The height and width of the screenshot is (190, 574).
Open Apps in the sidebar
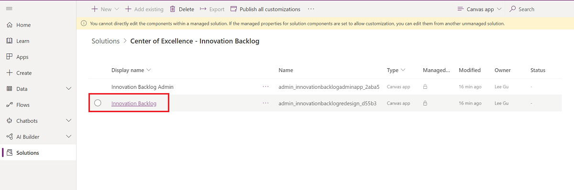22,57
